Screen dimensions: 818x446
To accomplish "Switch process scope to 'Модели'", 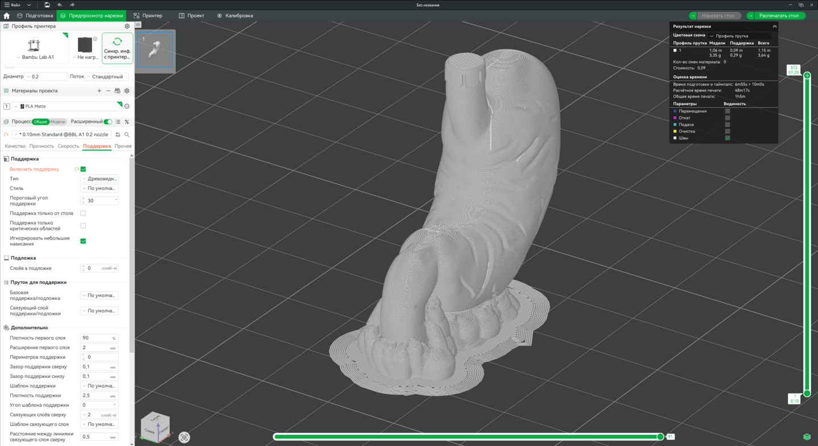I will click(57, 122).
